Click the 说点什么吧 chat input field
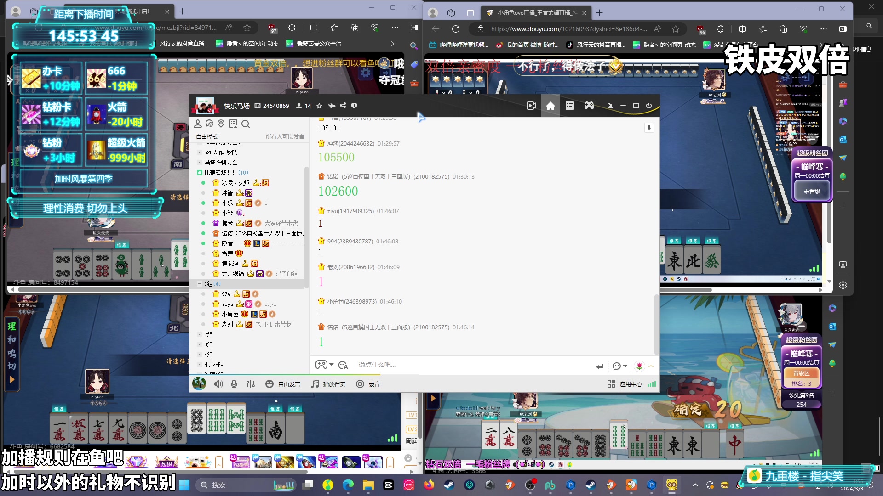 [474, 365]
